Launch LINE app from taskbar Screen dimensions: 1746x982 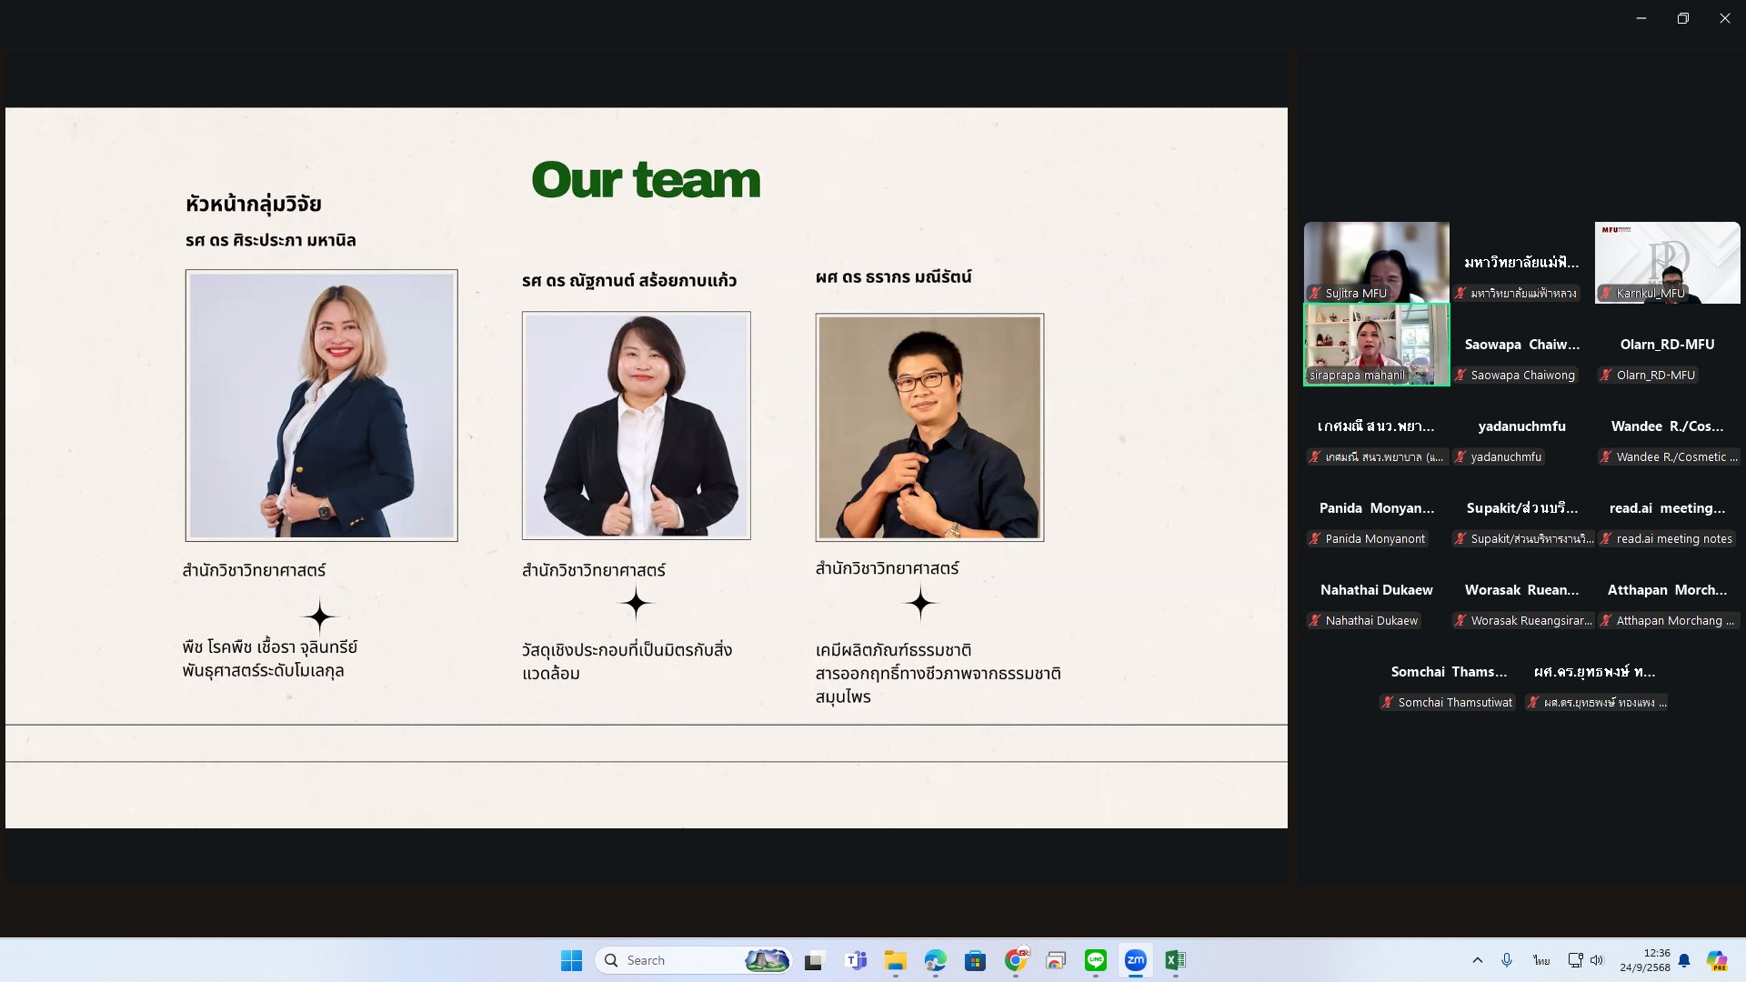(x=1095, y=960)
